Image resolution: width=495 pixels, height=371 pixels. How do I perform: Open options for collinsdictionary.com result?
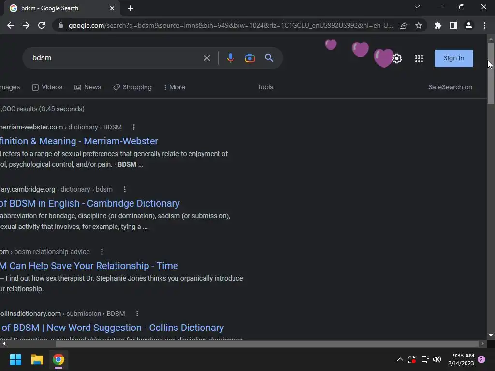137,314
